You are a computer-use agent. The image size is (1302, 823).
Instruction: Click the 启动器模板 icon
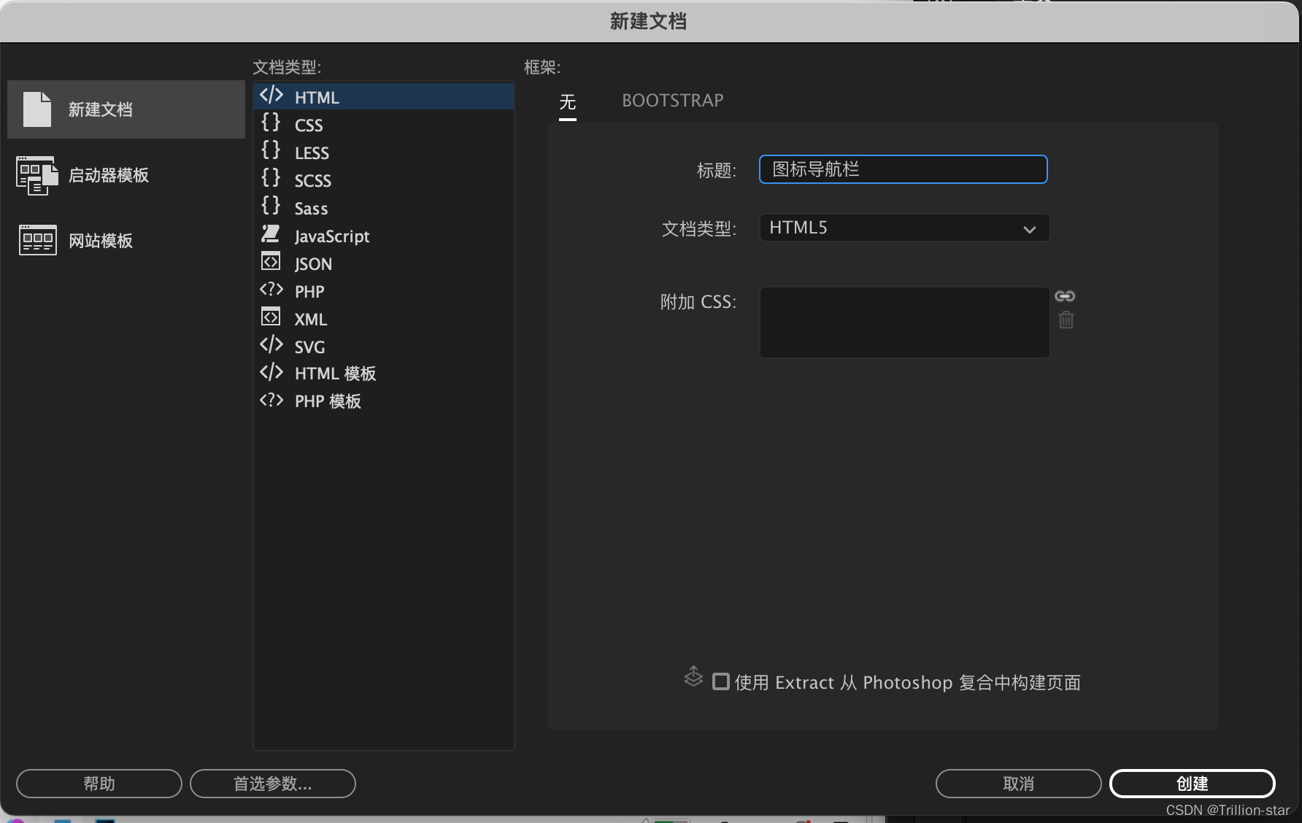pos(37,175)
